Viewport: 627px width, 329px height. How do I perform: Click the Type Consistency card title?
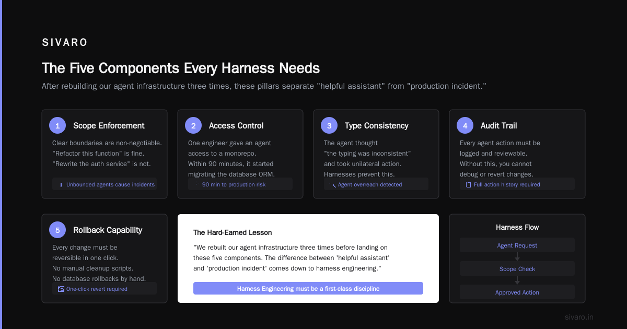(377, 125)
